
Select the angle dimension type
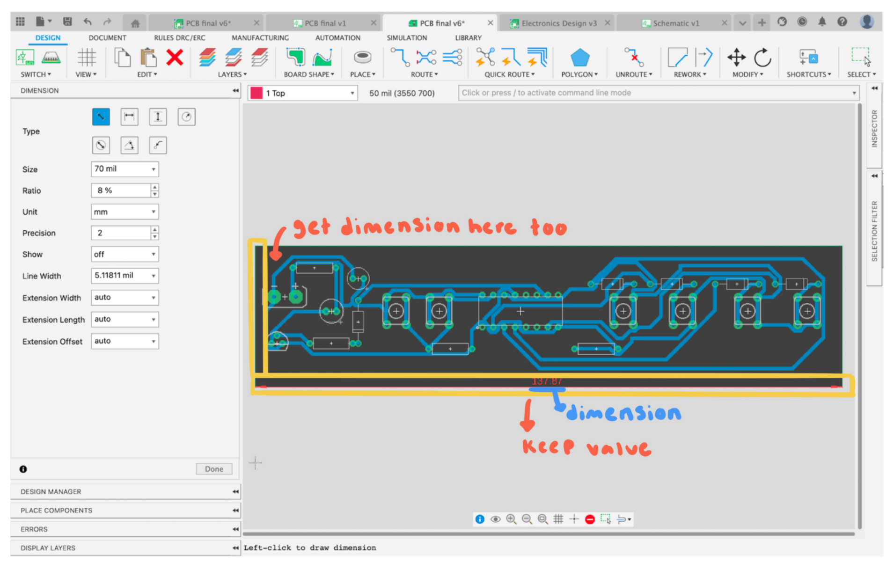129,145
